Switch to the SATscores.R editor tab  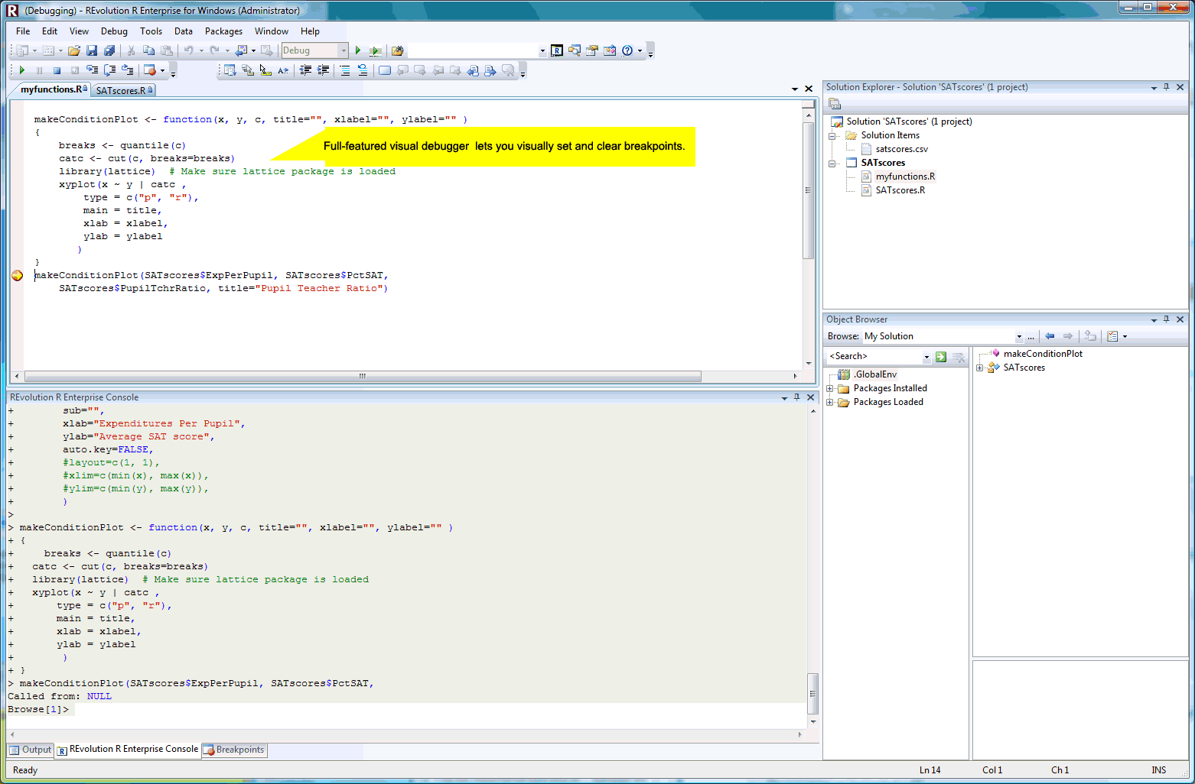(x=124, y=90)
